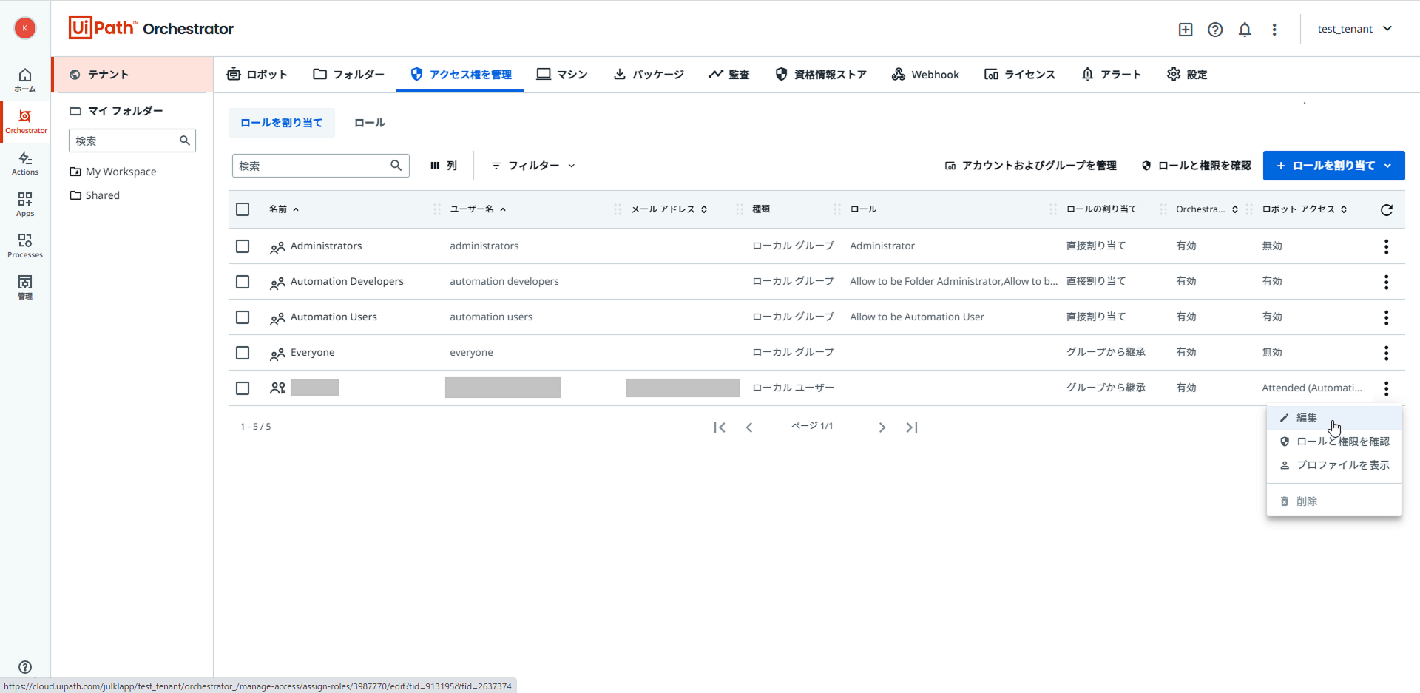This screenshot has width=1420, height=693.
Task: Go to the previous page
Action: (x=749, y=427)
